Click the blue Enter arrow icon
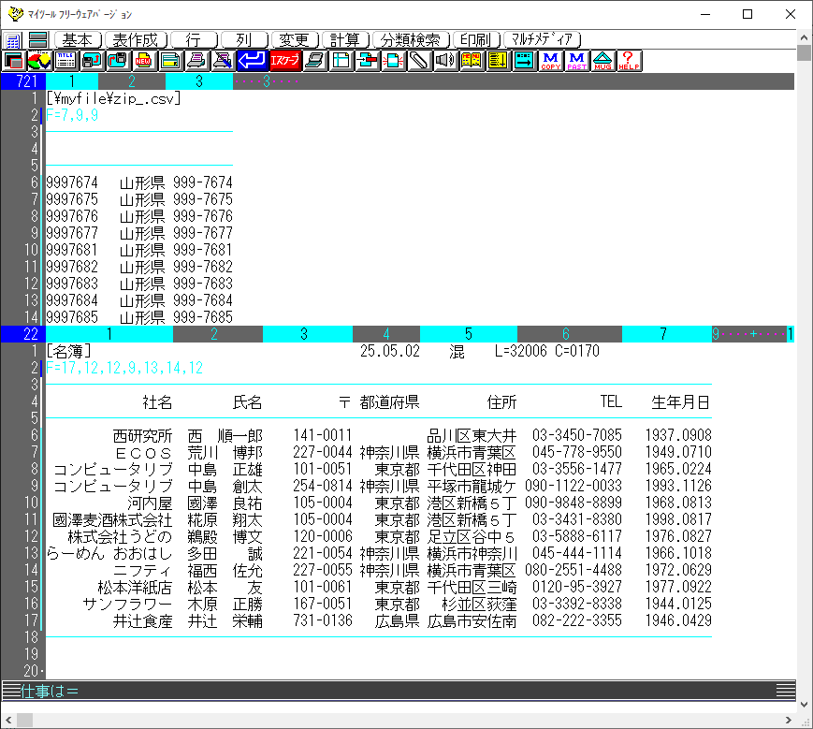The width and height of the screenshot is (813, 729). tap(251, 61)
